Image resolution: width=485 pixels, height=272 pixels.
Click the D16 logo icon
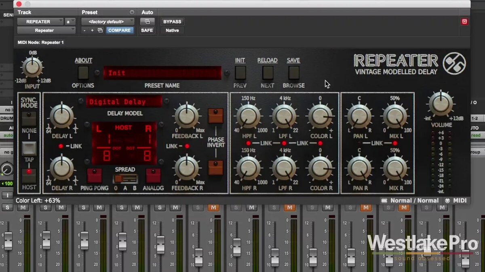(454, 64)
